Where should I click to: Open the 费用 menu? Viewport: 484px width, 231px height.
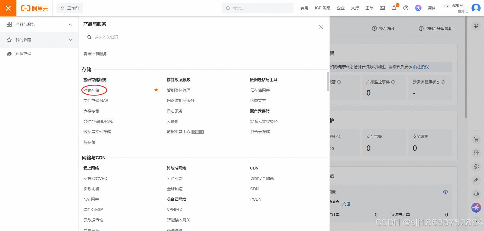point(304,8)
